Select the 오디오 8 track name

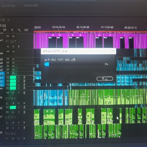[10, 133]
